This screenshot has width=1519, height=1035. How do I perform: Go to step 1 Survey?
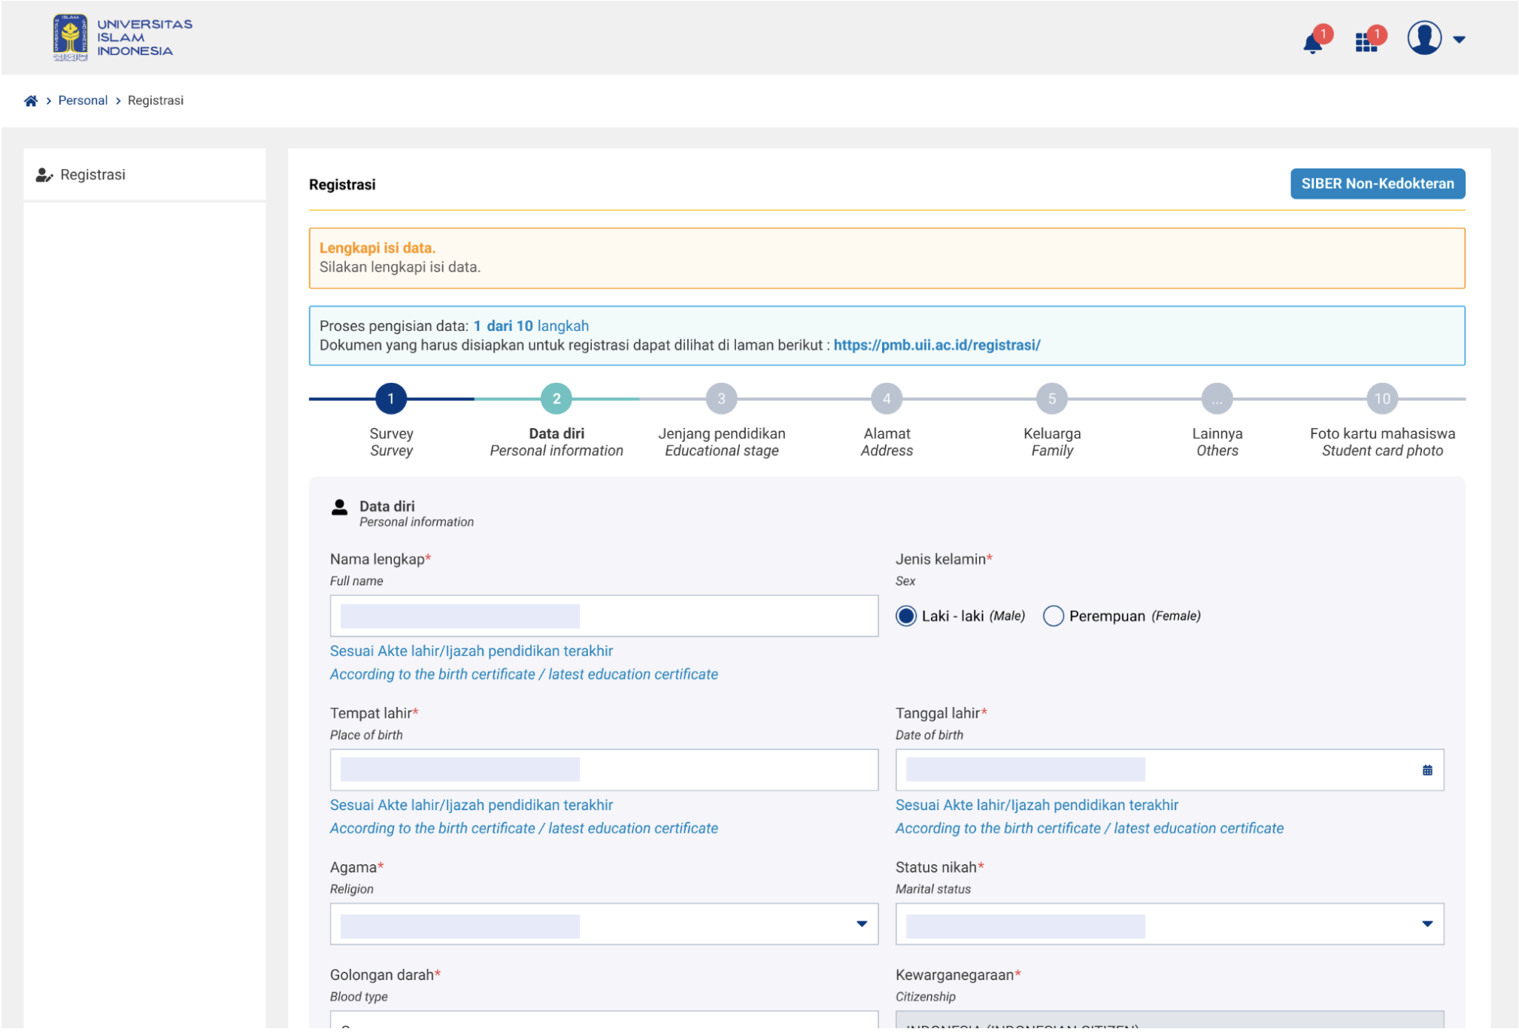391,399
